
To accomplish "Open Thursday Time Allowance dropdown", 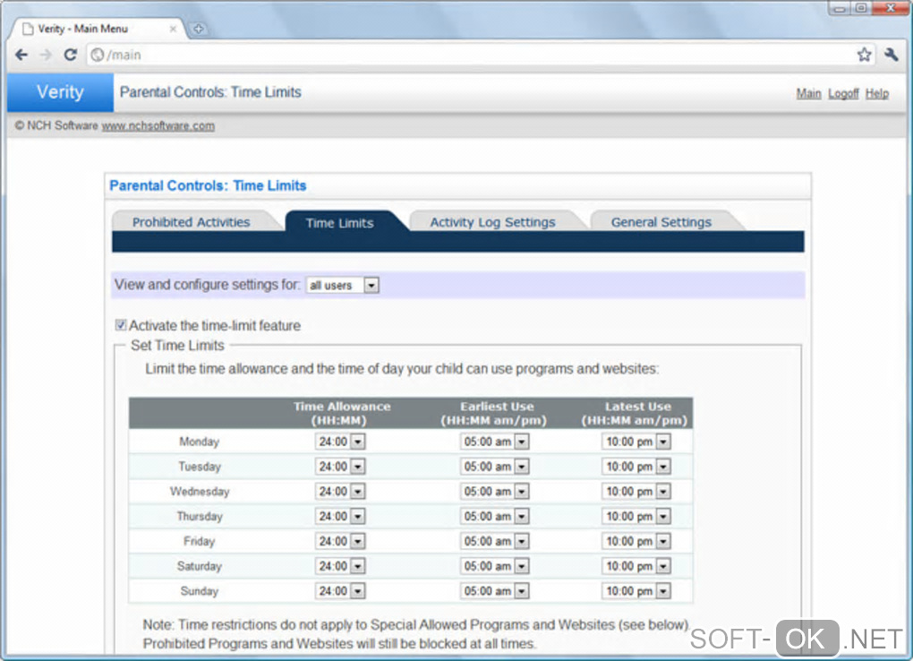I will [340, 517].
